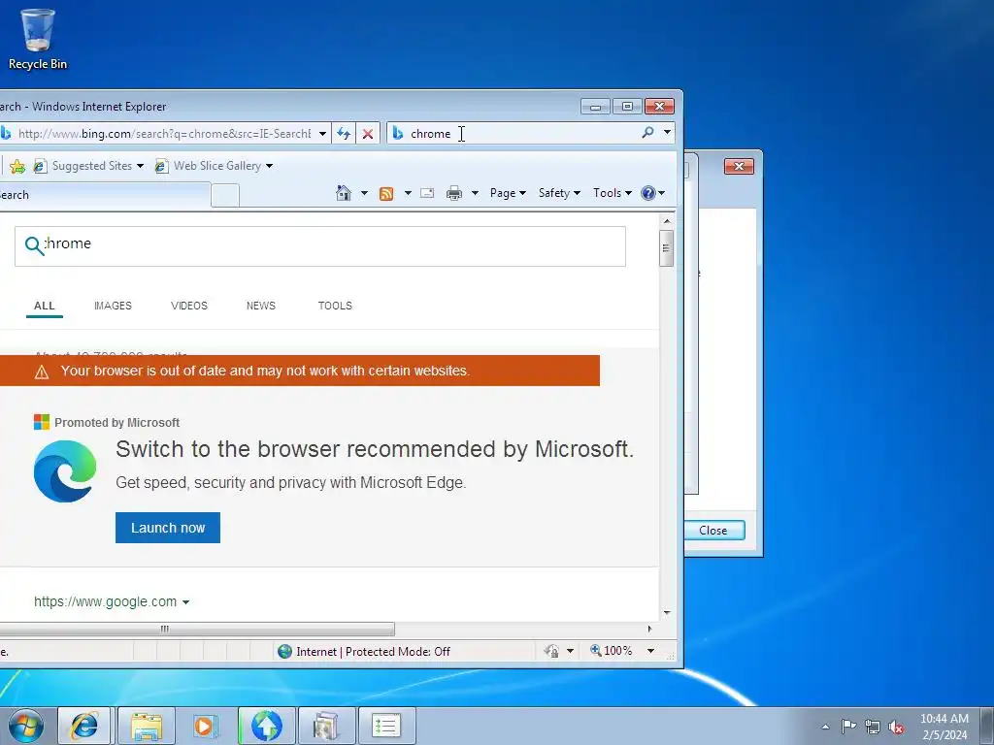Click the network tray icon

pos(873,727)
